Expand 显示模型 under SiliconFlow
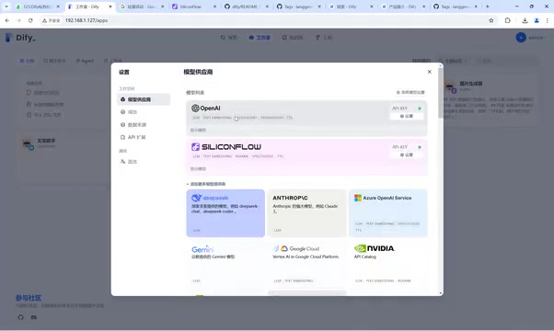 click(x=198, y=168)
